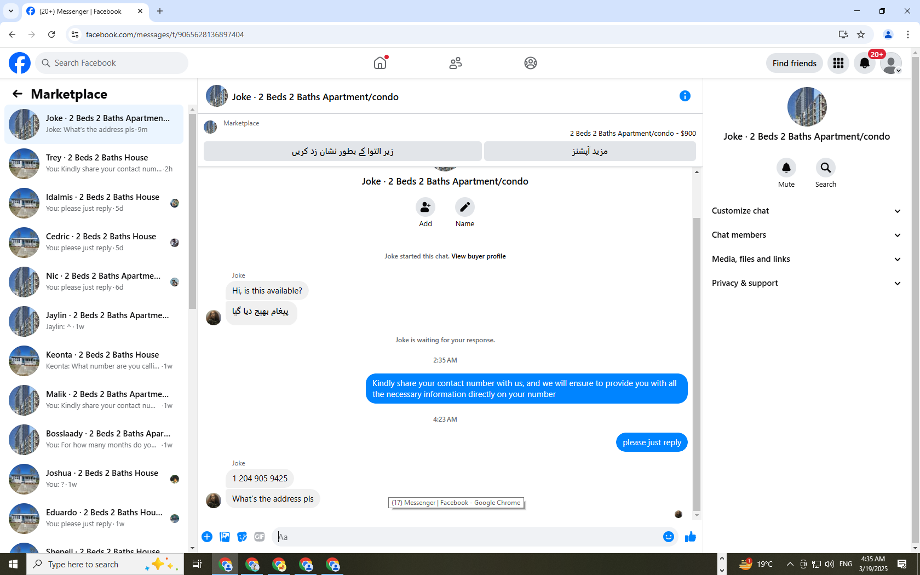Open Facebook home feed icon

point(380,63)
